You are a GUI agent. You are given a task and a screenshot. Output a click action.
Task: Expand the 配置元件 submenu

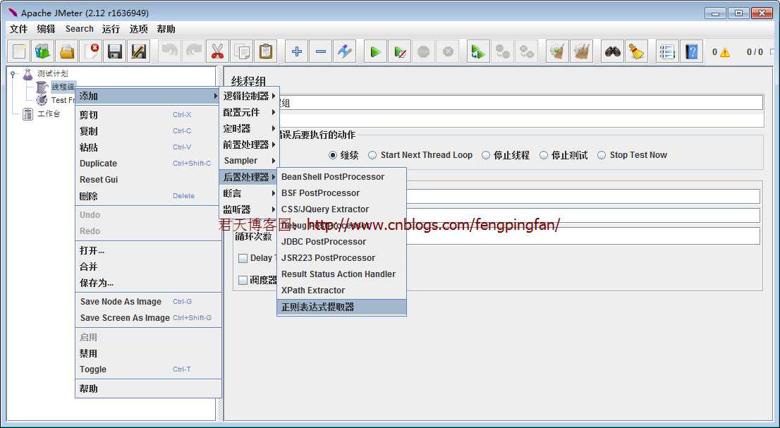coord(249,112)
